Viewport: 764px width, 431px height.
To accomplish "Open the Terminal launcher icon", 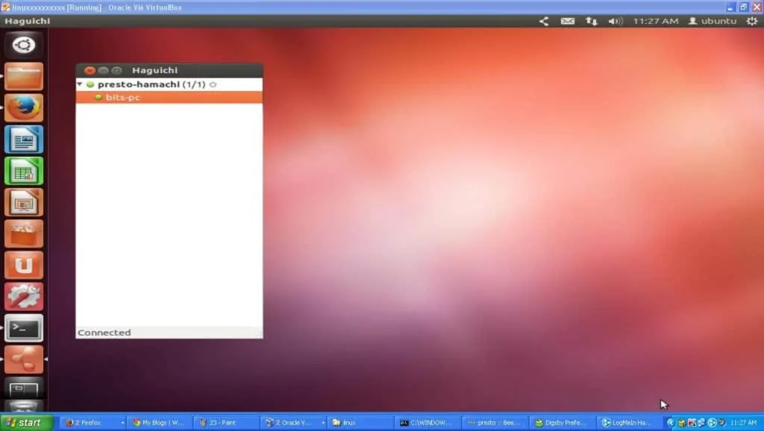I will [23, 328].
